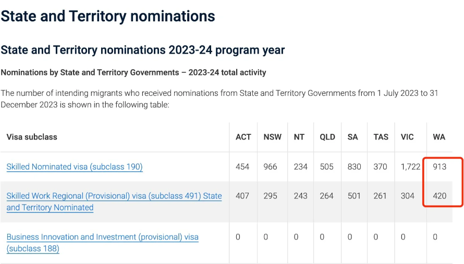The height and width of the screenshot is (264, 464).
Task: Click the Visa subclass column header
Action: (32, 137)
